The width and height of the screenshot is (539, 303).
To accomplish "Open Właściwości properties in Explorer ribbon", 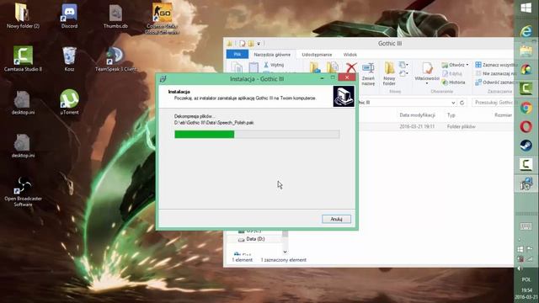I will point(427,73).
